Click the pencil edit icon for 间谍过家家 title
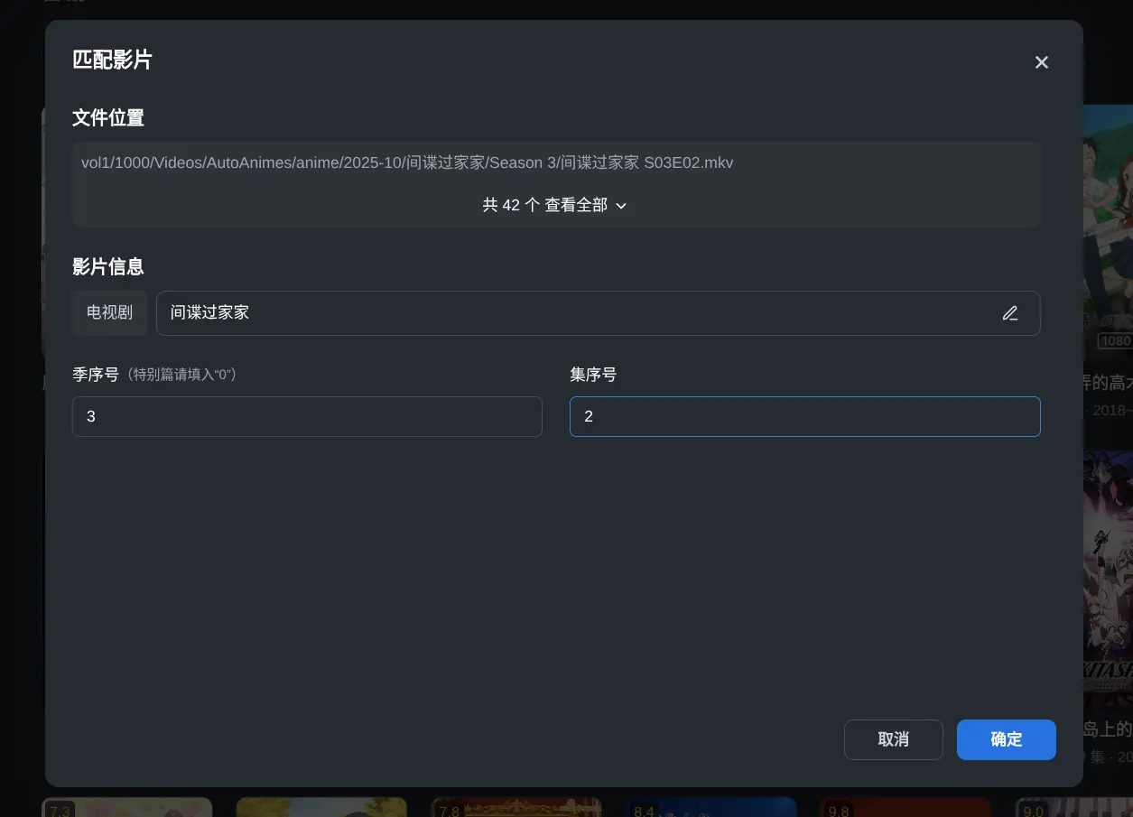 pyautogui.click(x=1009, y=313)
